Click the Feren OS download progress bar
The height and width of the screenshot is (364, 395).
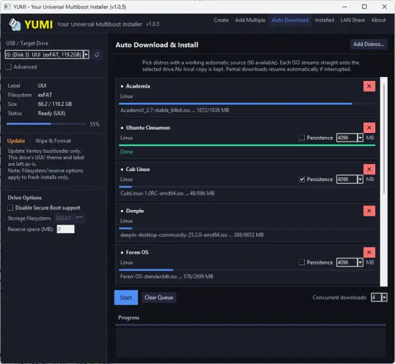click(x=247, y=270)
